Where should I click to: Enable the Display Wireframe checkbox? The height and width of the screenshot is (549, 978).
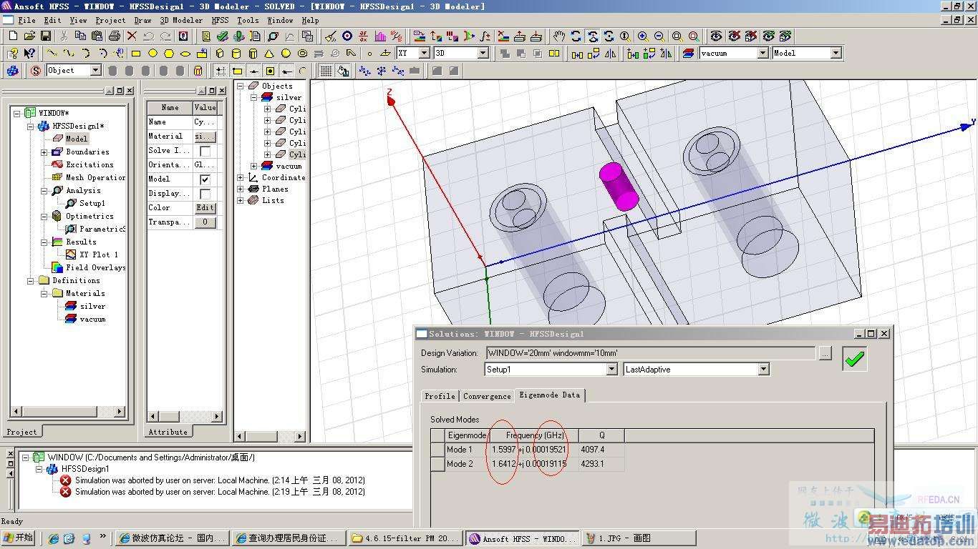205,194
